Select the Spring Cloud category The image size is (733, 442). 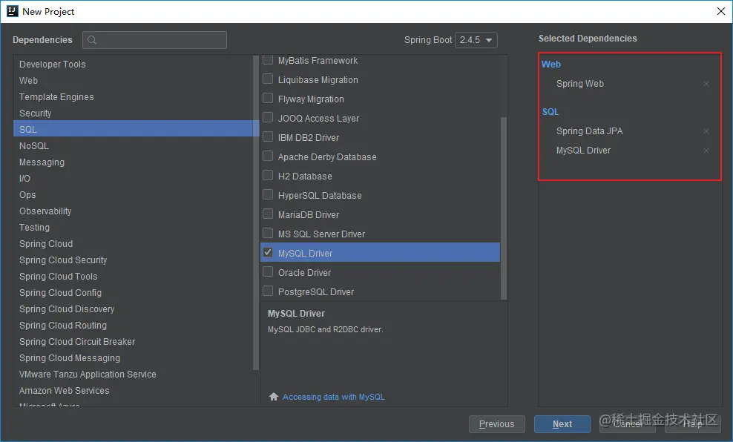pyautogui.click(x=134, y=245)
